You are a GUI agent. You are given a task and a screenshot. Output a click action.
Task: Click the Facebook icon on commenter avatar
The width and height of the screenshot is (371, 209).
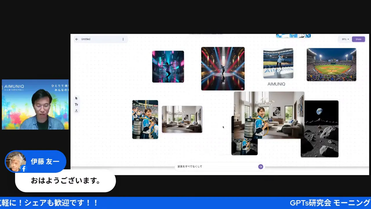(24, 169)
